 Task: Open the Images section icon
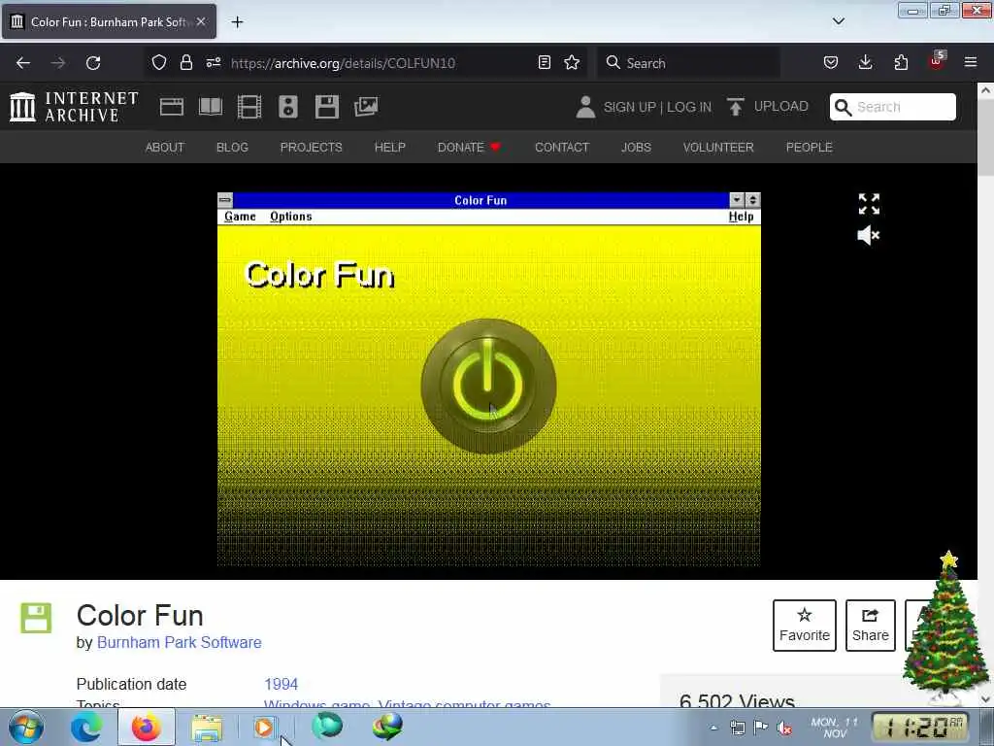tap(366, 107)
